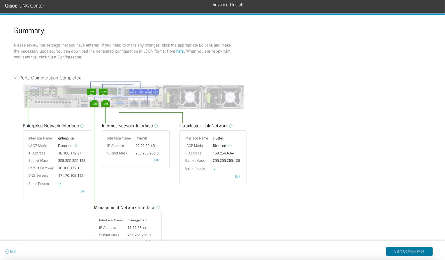The height and width of the screenshot is (260, 445).
Task: Click the Intracluster Link Network heading
Action: point(203,126)
